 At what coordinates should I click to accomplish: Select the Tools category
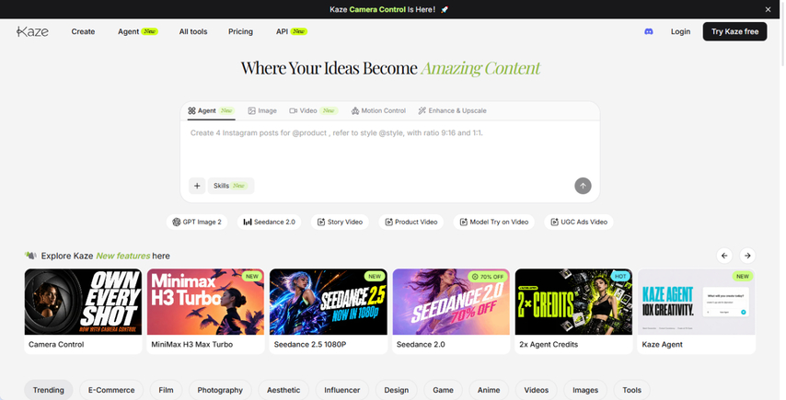point(632,390)
